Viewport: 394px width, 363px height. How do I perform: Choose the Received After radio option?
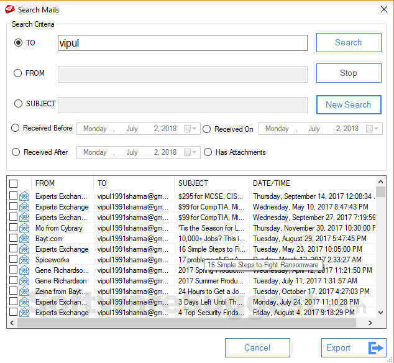click(16, 152)
